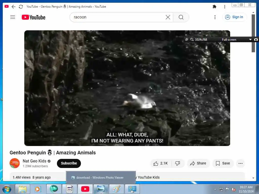The height and width of the screenshot is (194, 259).
Task: Open the Nat Geo Kids channel avatar
Action: click(14, 163)
